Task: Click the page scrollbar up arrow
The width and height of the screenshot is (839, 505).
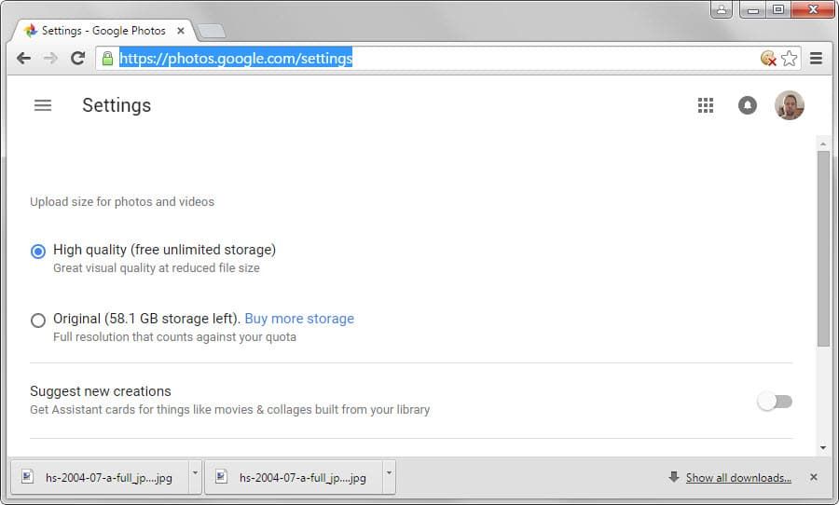Action: click(x=823, y=143)
